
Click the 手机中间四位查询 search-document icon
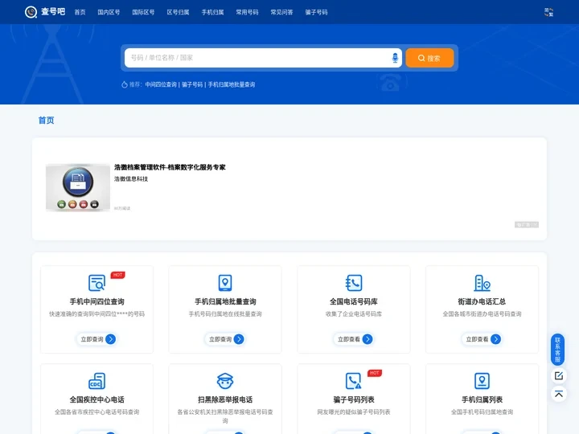pos(97,283)
